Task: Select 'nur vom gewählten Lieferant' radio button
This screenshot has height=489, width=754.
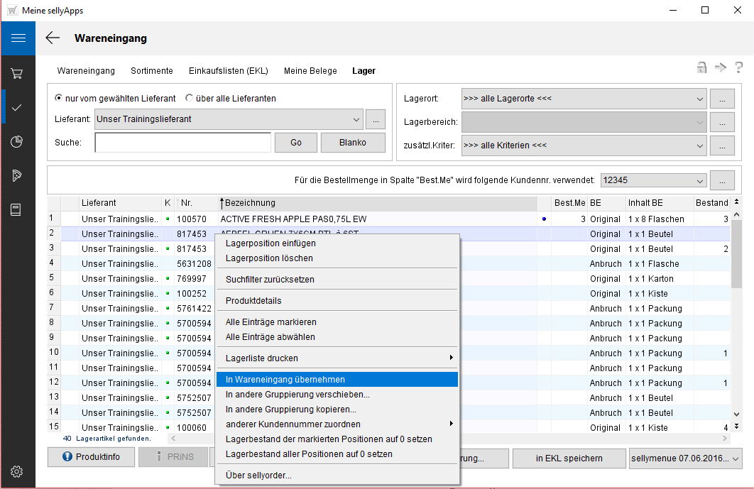Action: [x=60, y=99]
